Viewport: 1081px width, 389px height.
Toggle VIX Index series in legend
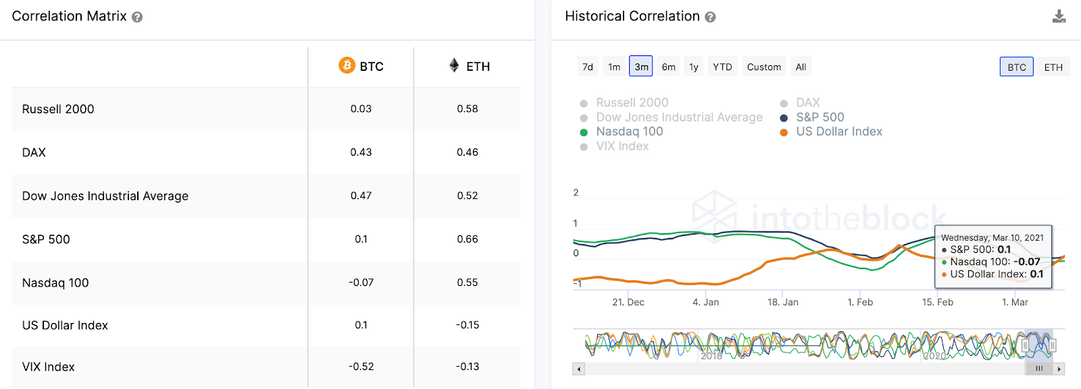click(x=614, y=146)
